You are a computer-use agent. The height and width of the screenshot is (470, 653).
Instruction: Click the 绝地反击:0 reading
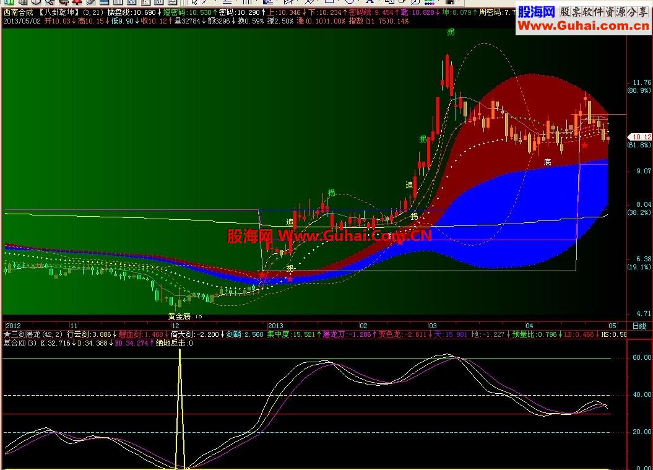(x=174, y=343)
